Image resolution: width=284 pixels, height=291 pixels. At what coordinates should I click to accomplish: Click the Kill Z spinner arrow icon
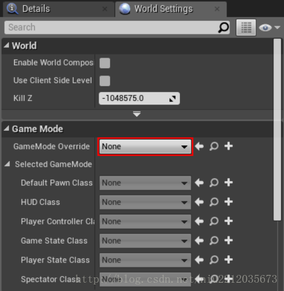coord(172,99)
